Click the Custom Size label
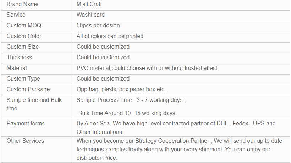The height and width of the screenshot is (163, 291). [x=23, y=47]
